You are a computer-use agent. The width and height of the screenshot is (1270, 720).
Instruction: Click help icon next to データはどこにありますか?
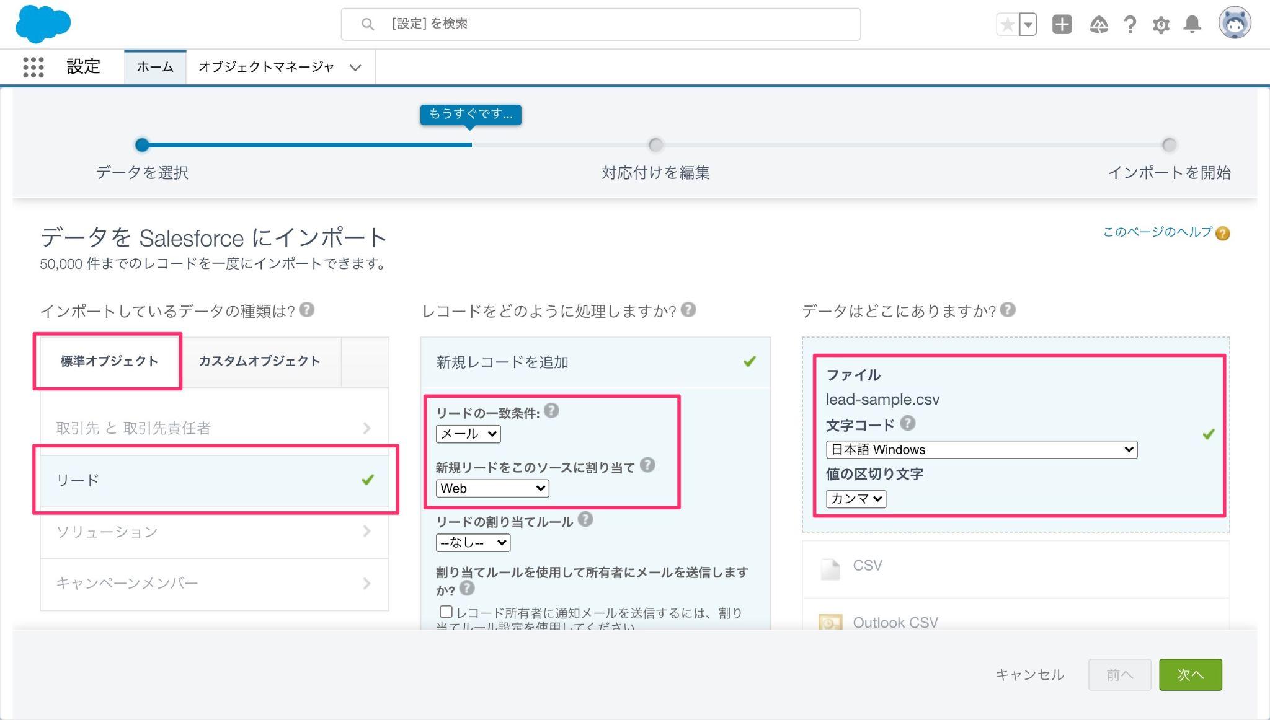[x=1008, y=309]
